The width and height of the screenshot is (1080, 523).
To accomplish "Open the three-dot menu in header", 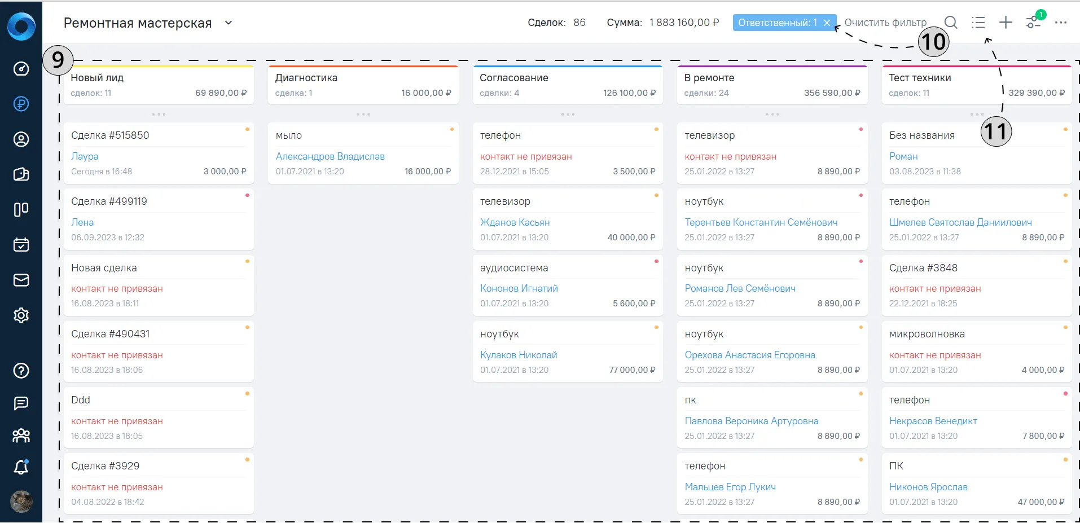I will (x=1061, y=23).
